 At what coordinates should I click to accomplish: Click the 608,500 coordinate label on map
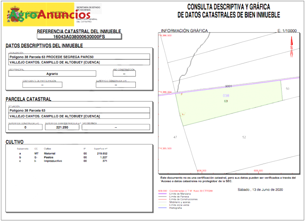(x=258, y=171)
